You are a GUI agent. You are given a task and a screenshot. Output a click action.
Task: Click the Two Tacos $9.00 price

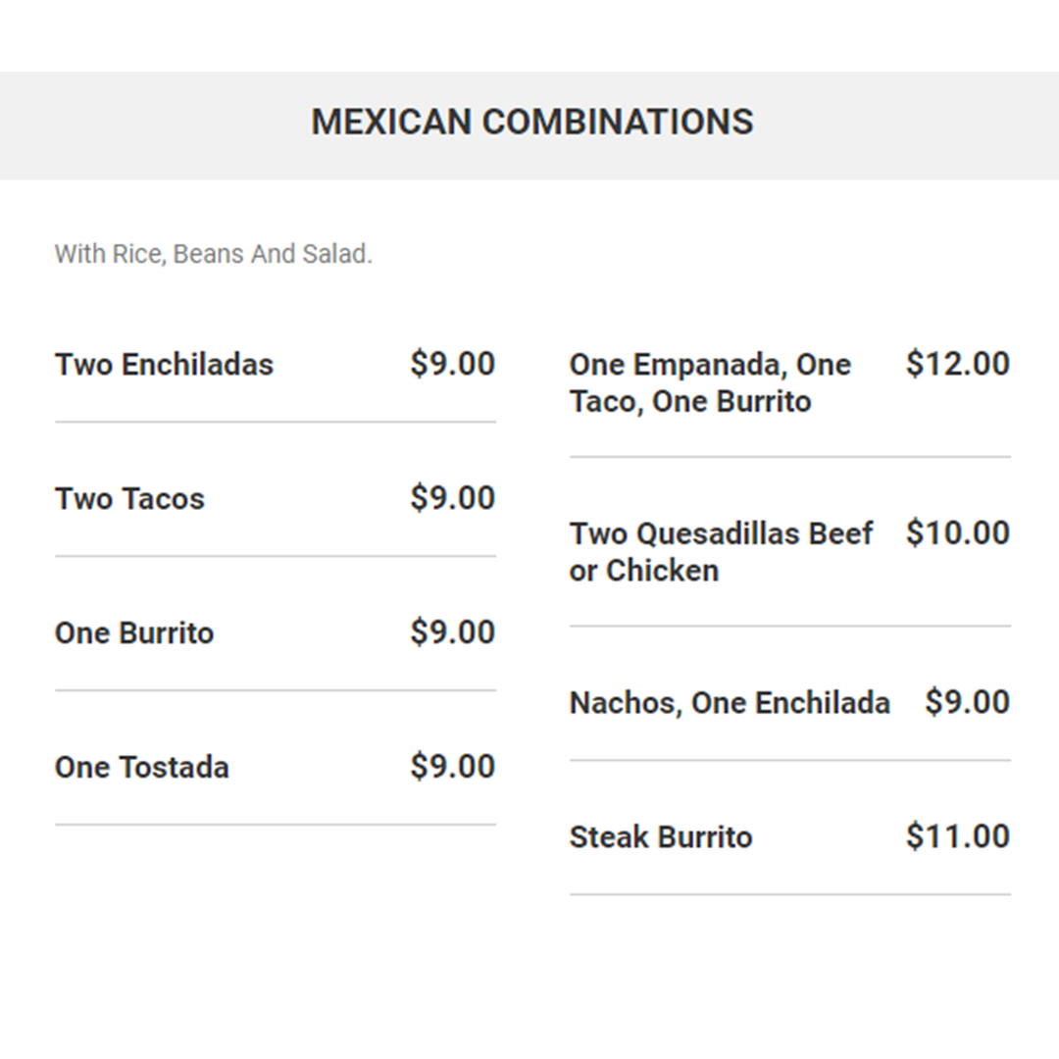[452, 498]
